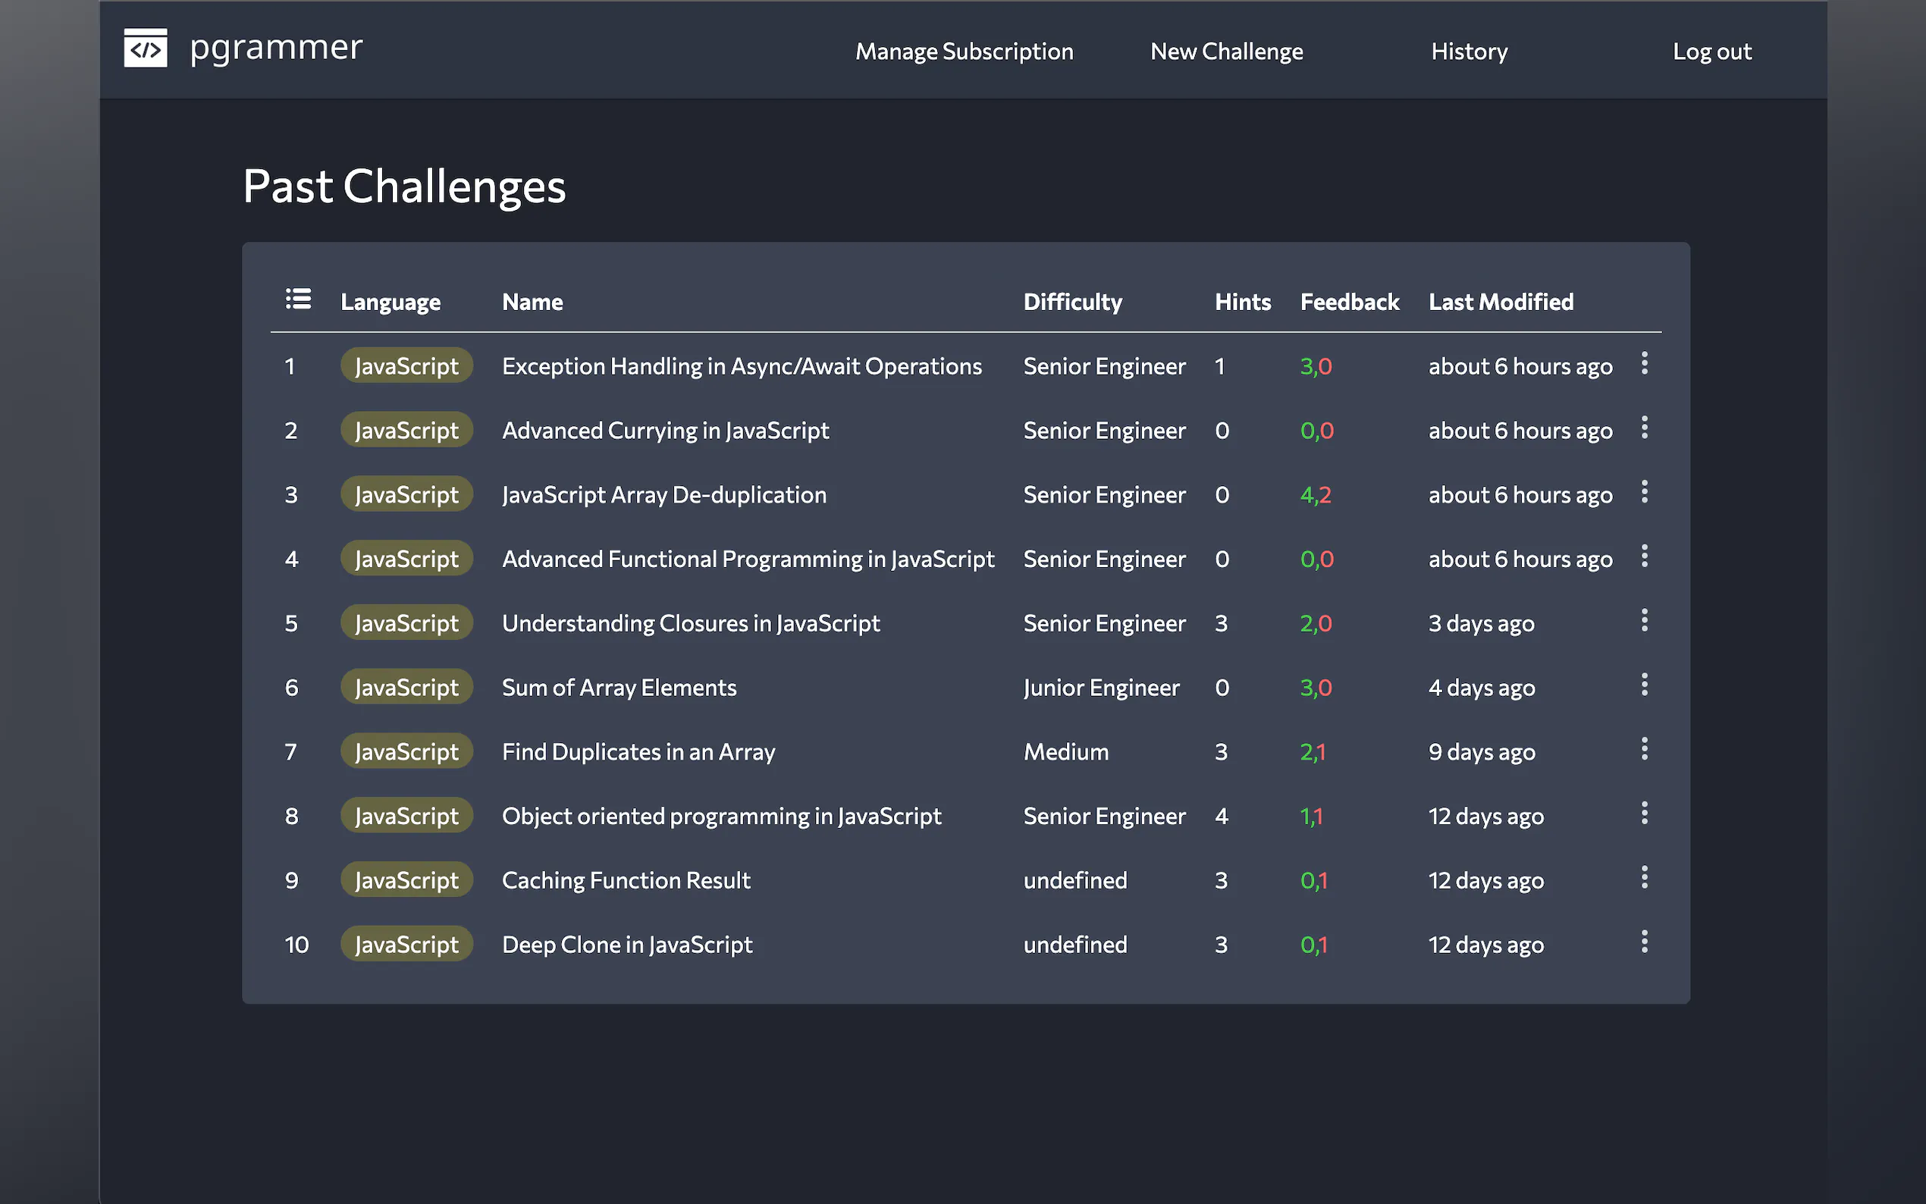Click the pgrammer code logo icon

pyautogui.click(x=146, y=48)
